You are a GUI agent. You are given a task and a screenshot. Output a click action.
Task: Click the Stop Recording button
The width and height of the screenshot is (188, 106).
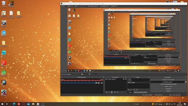[x=167, y=82]
